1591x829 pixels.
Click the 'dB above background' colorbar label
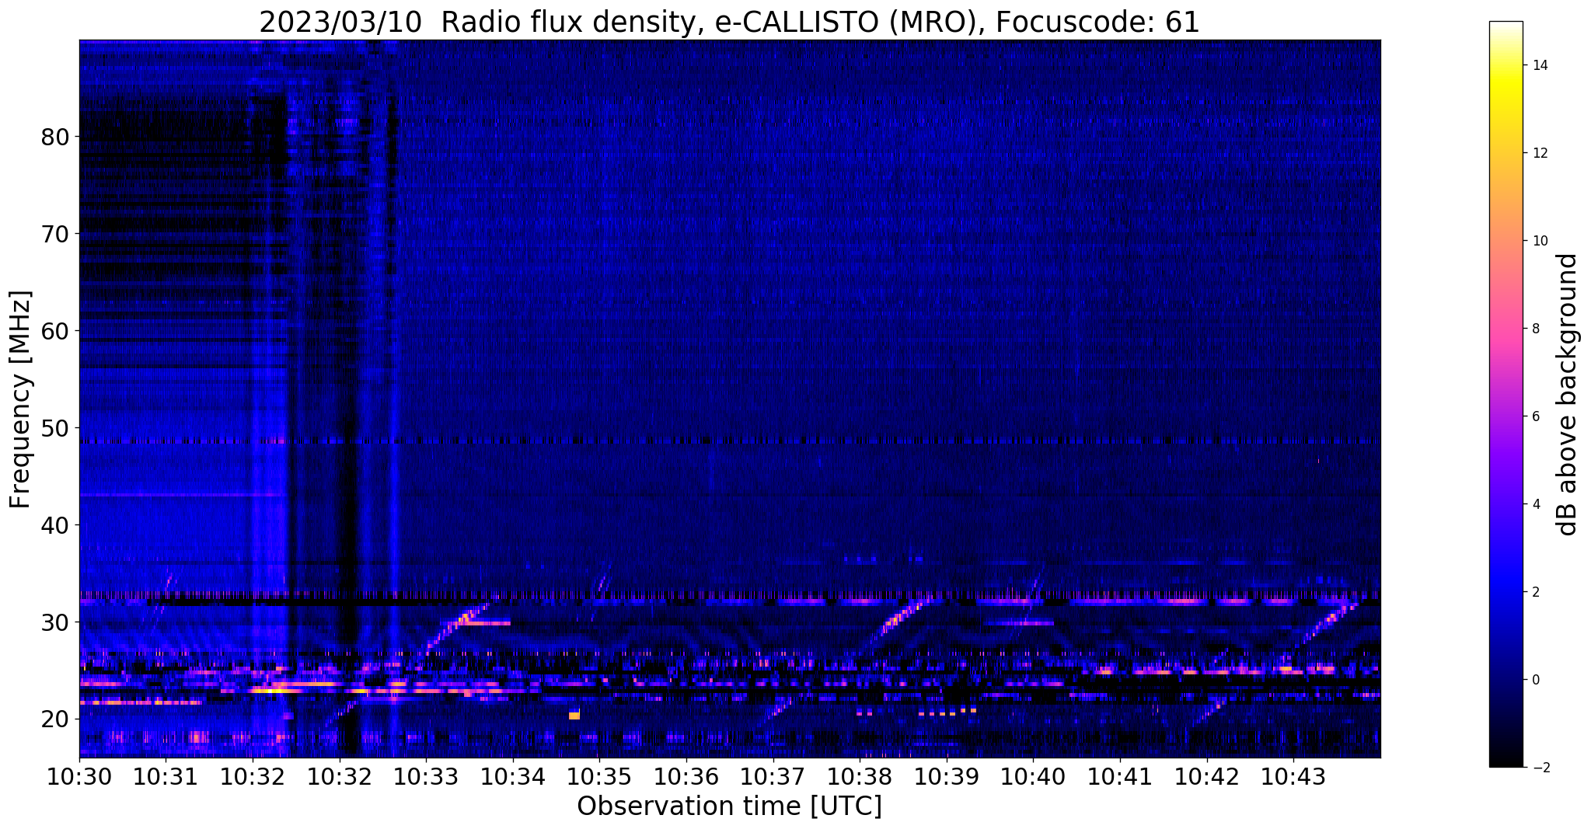[x=1567, y=395]
